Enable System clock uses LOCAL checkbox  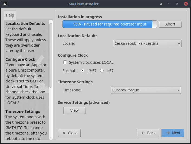pos(65,62)
